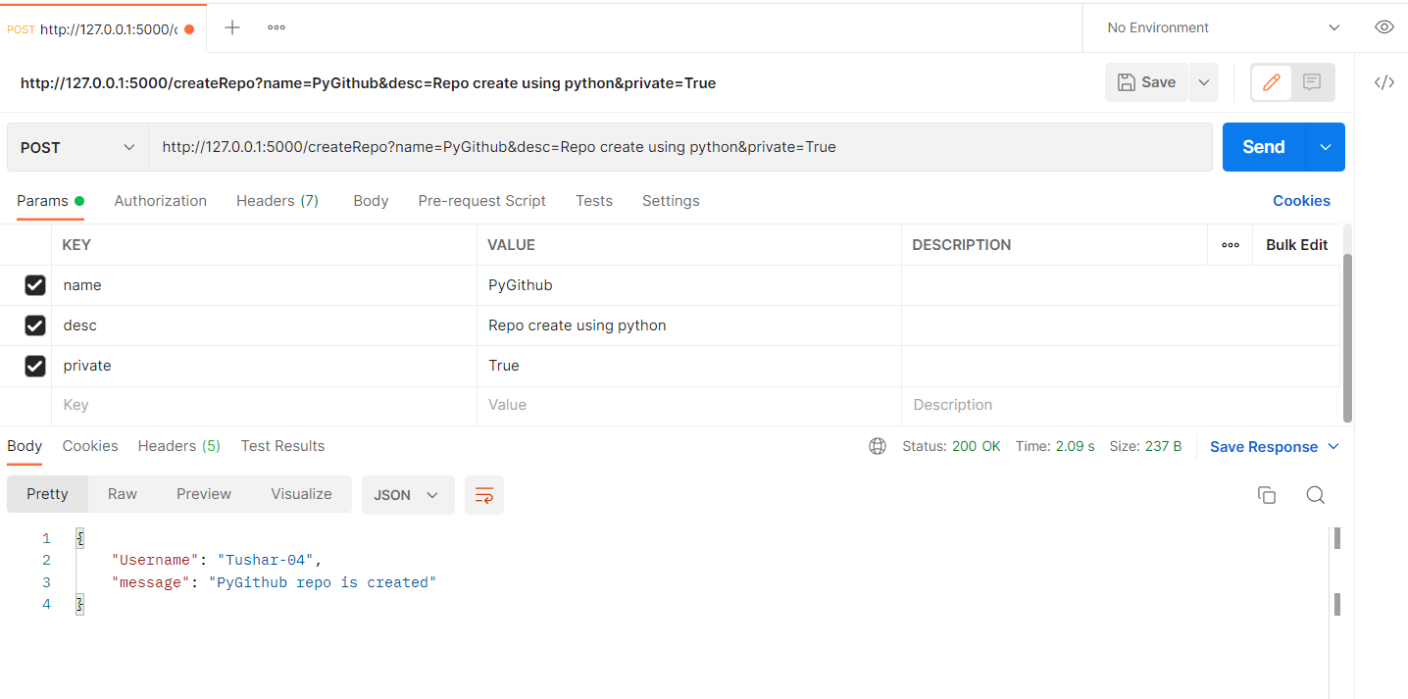Disable the desc query parameter
1408x699 pixels.
click(x=35, y=325)
